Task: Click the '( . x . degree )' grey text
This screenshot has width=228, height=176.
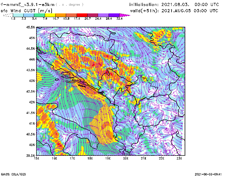Action: click(70, 5)
